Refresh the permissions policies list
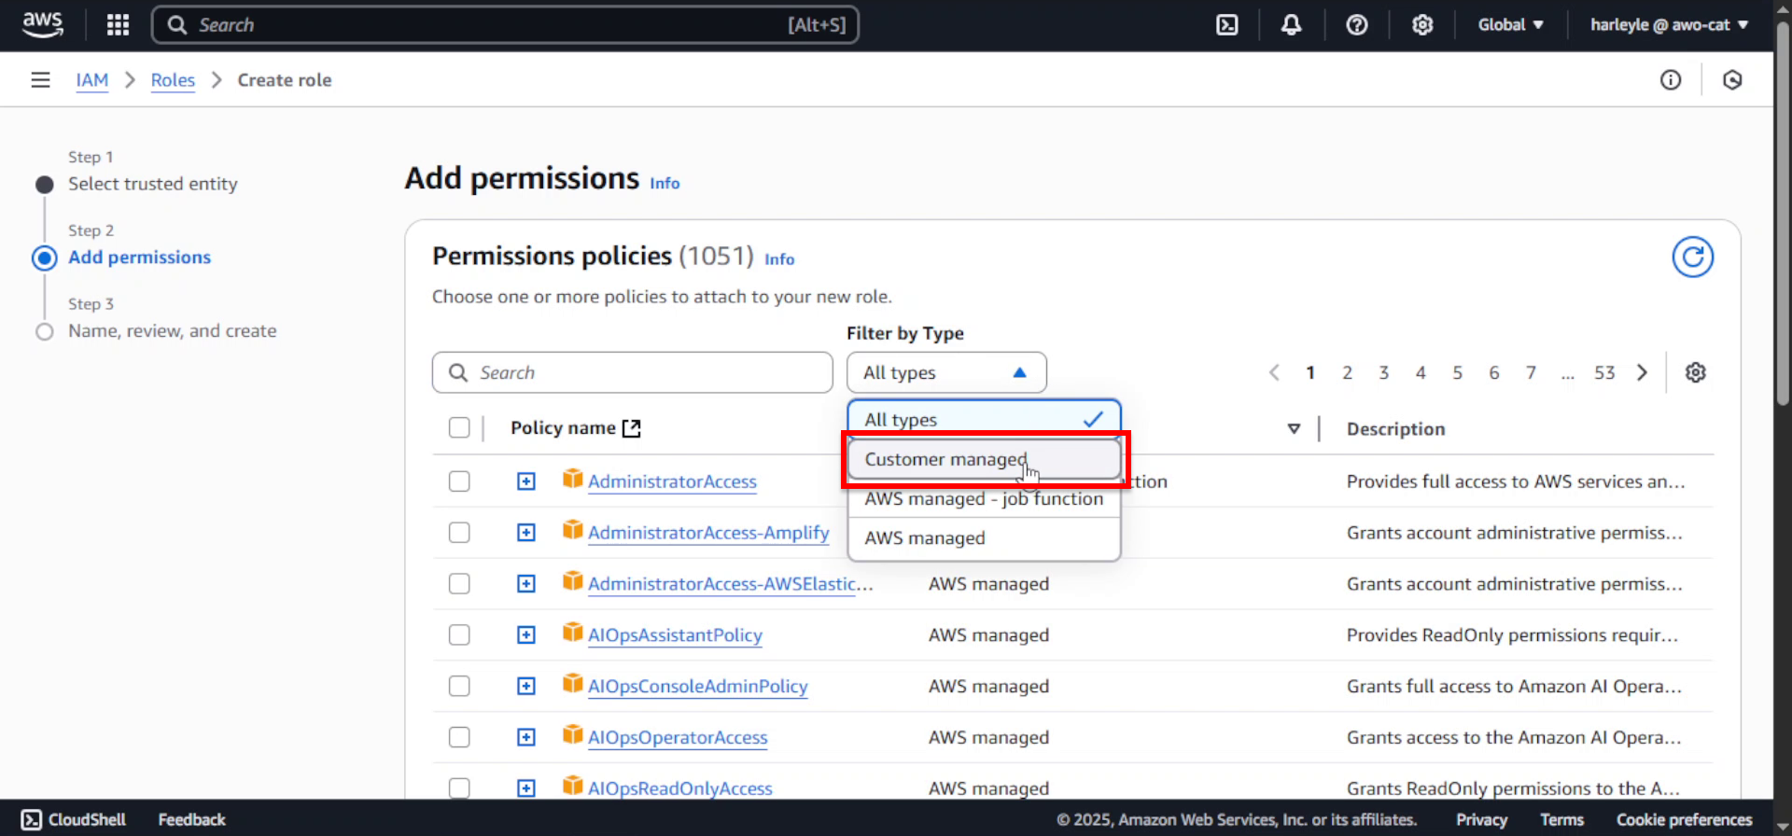1792x836 pixels. pyautogui.click(x=1692, y=257)
